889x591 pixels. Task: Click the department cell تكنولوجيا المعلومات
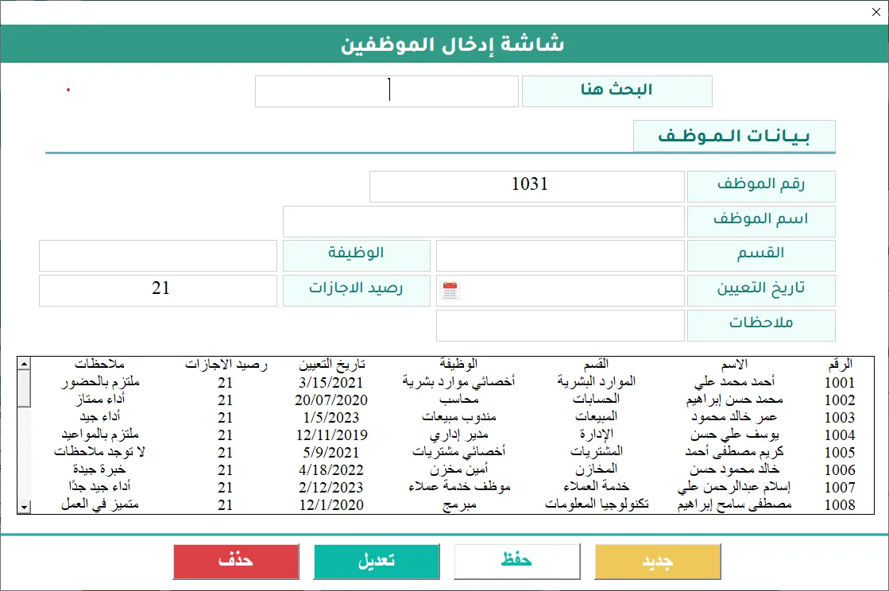[597, 504]
